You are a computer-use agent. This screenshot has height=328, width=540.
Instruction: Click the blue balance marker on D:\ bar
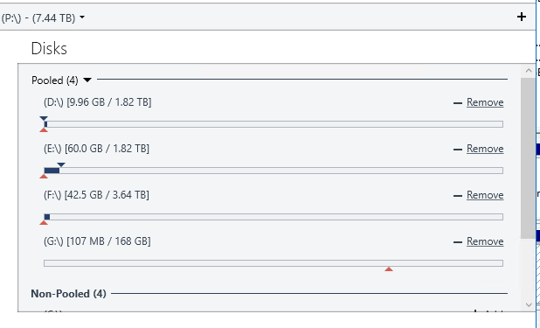[44, 118]
